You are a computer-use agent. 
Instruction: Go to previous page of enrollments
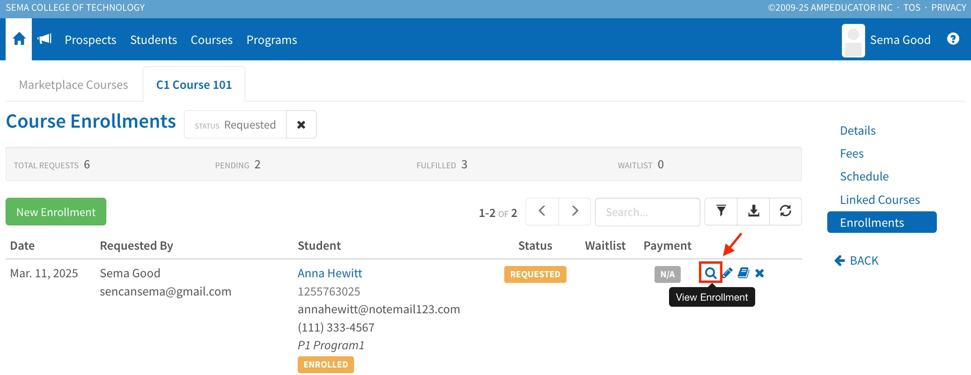(x=542, y=211)
